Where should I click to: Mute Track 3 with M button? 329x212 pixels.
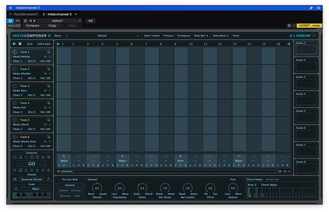tap(45, 91)
